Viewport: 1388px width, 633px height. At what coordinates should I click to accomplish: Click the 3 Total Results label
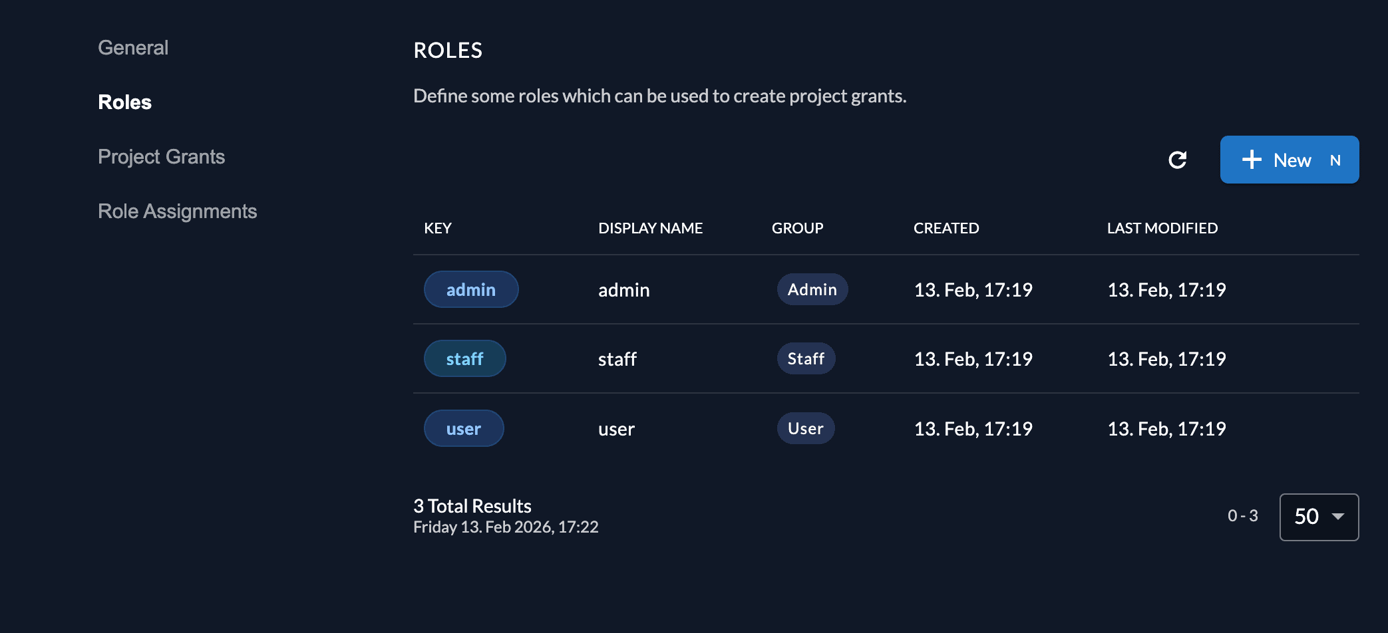[472, 505]
